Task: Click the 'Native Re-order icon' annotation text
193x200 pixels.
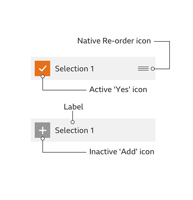Action: tap(114, 41)
